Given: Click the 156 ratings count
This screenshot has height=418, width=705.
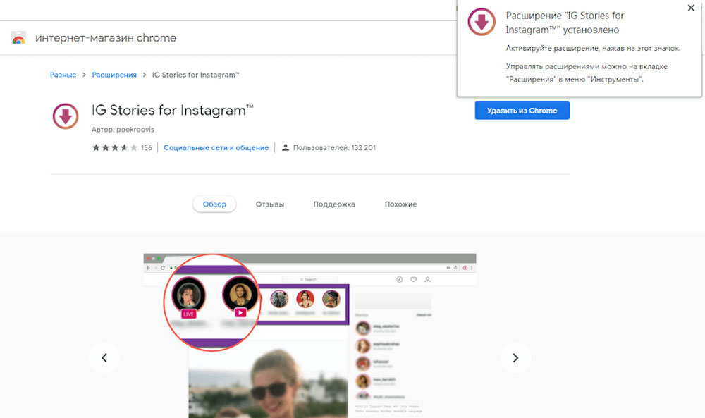Looking at the screenshot, I should [x=147, y=147].
